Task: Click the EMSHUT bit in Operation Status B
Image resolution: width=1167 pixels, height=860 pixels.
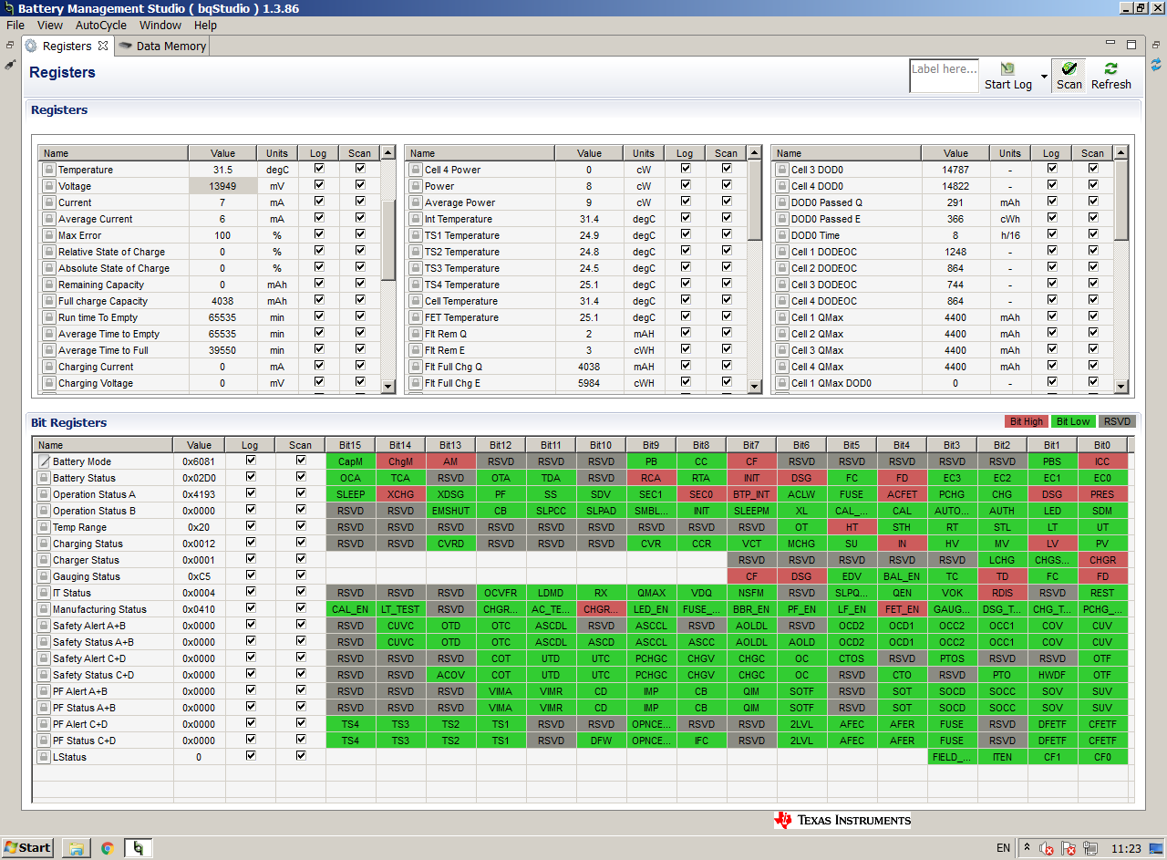Action: pyautogui.click(x=450, y=511)
